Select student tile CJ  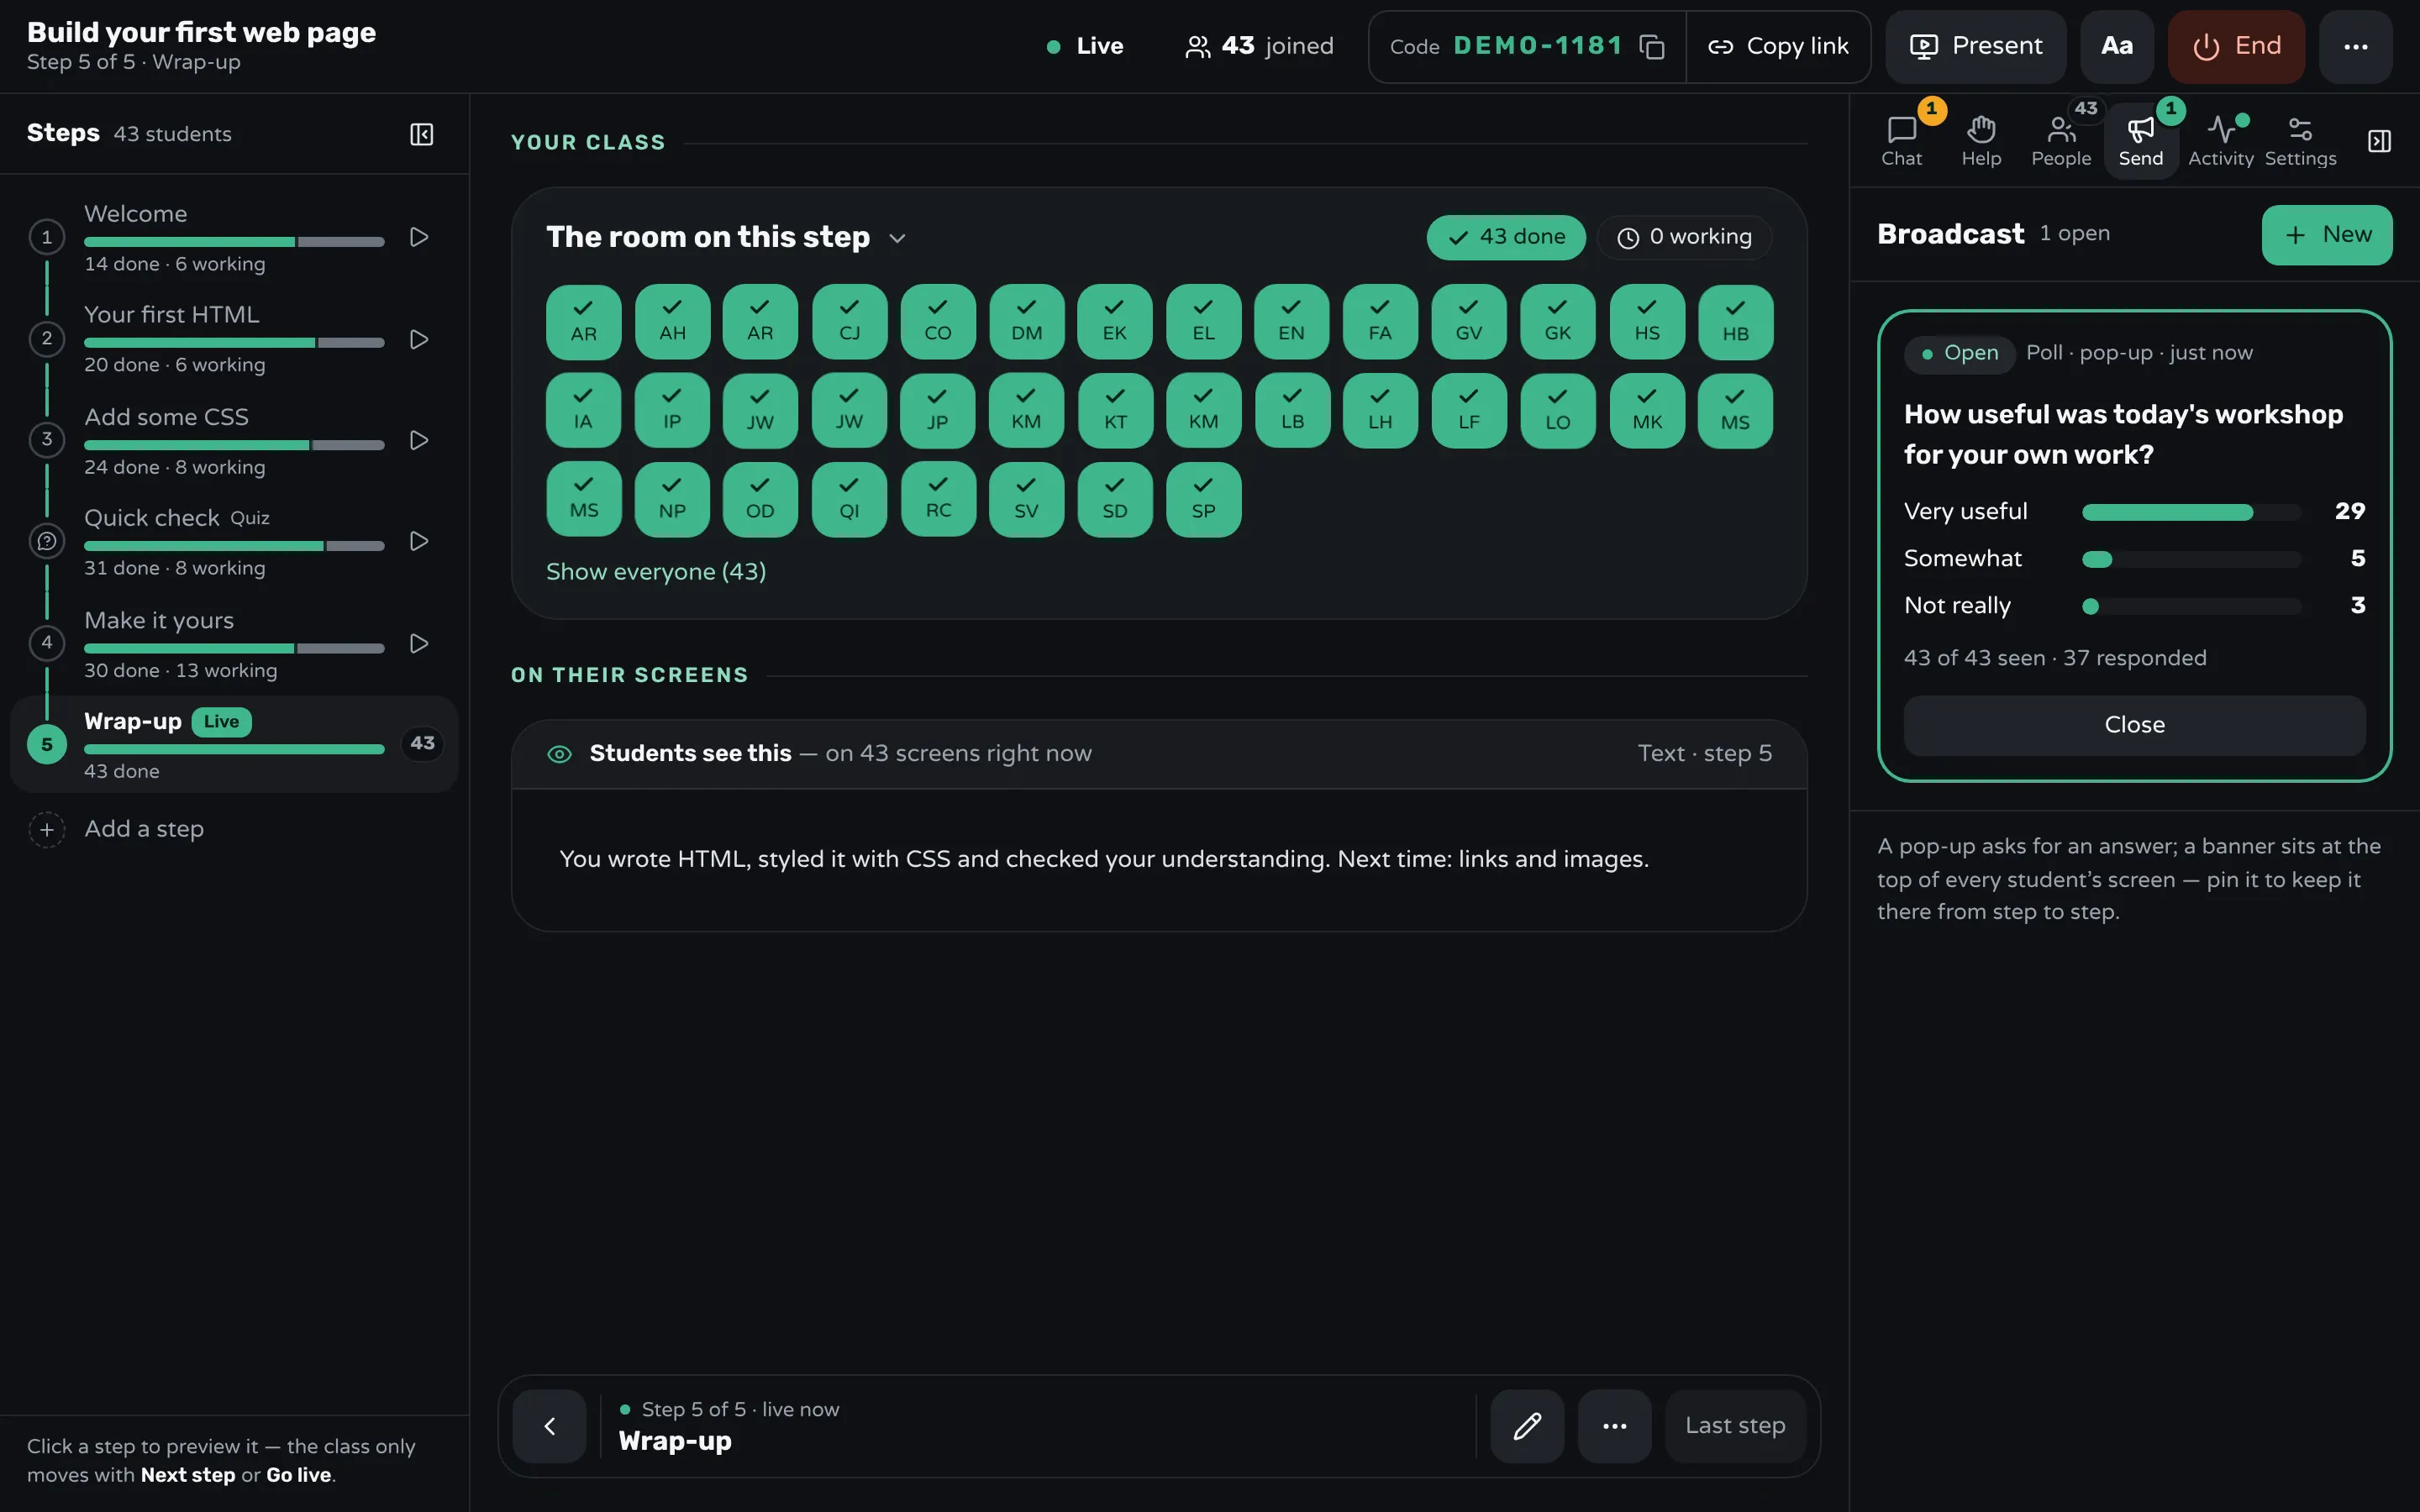(x=849, y=322)
